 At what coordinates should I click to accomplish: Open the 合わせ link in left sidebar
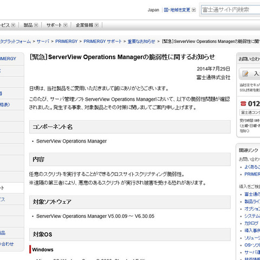coord(6,244)
